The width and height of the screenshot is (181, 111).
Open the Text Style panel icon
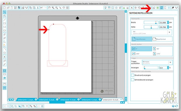click(131, 8)
